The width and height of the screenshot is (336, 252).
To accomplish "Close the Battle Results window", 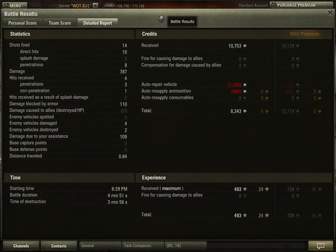I will (330, 13).
